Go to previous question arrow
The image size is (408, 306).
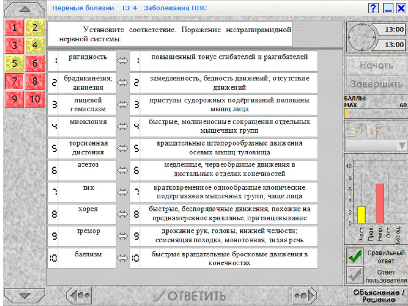click(x=79, y=296)
